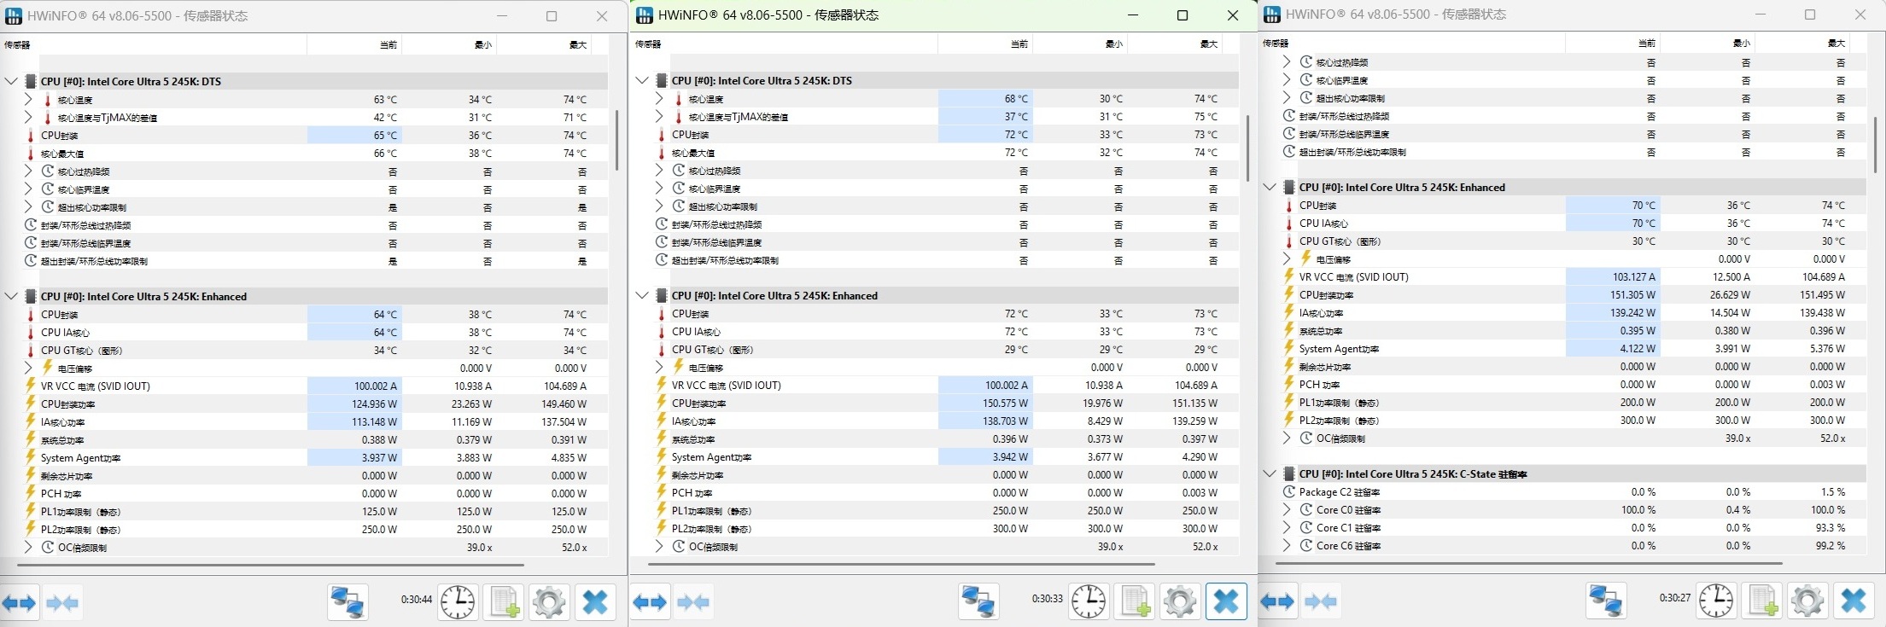Click collapse arrows icon in left window toolbar
The image size is (1886, 627).
(62, 603)
